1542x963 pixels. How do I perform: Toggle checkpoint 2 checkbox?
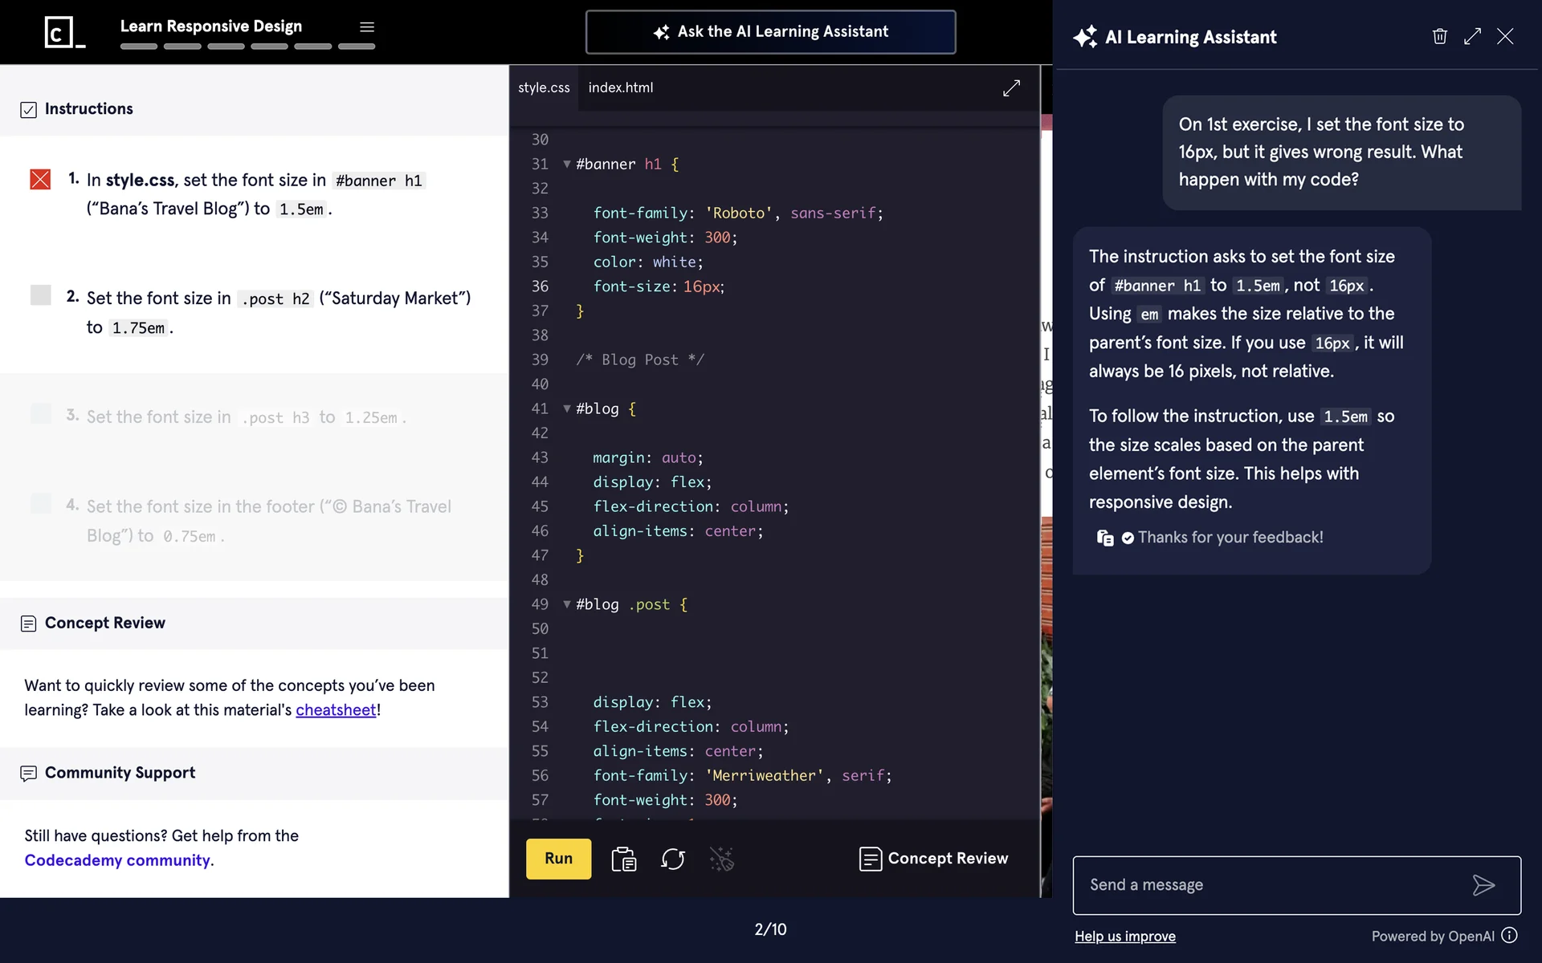[40, 295]
